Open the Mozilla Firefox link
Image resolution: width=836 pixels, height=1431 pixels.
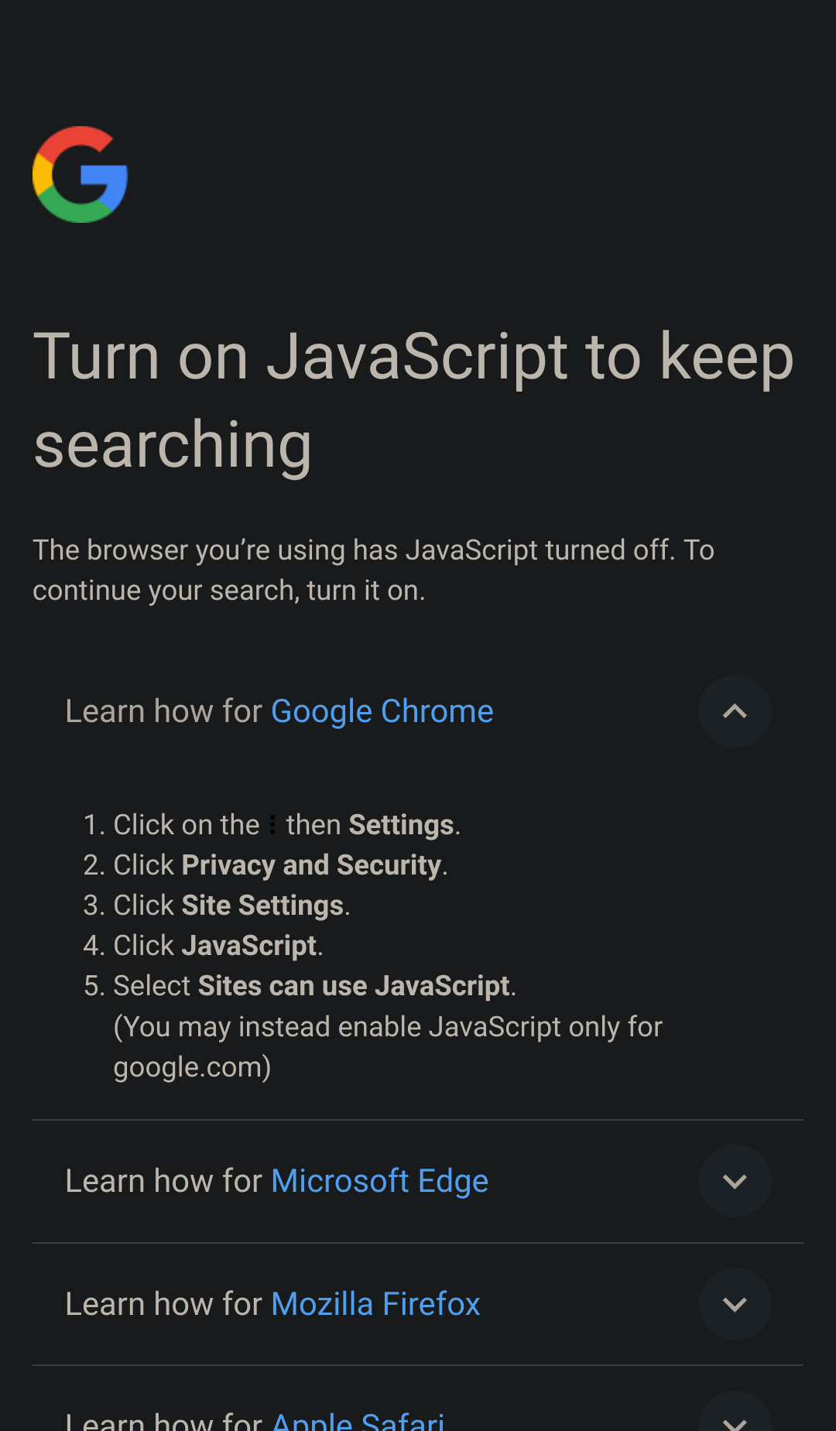(375, 1304)
